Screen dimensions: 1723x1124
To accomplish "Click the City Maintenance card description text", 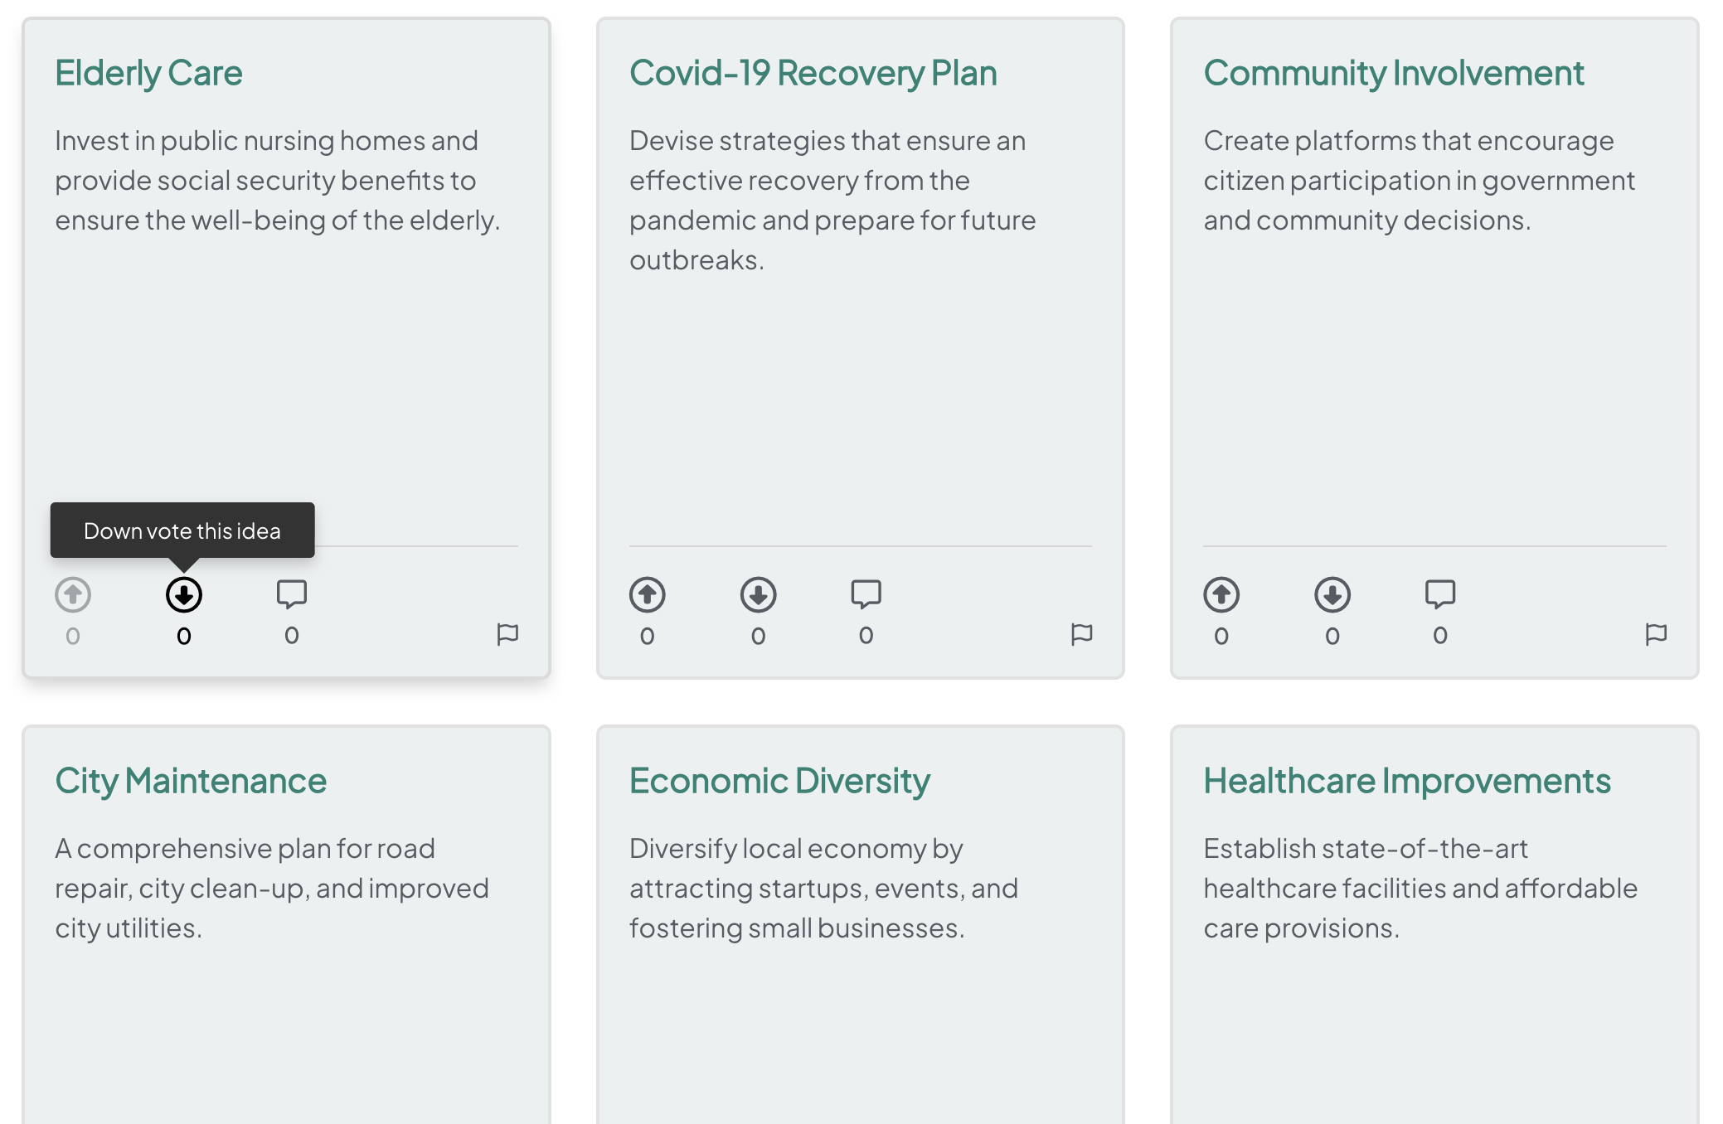I will tap(271, 888).
